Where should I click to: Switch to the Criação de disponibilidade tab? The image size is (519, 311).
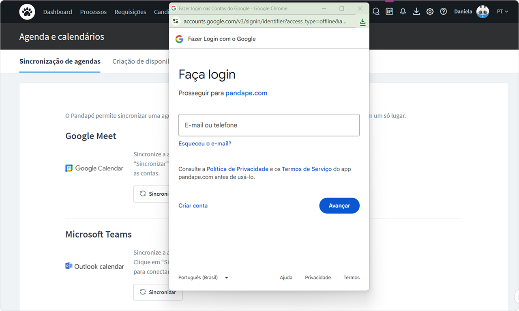click(140, 61)
